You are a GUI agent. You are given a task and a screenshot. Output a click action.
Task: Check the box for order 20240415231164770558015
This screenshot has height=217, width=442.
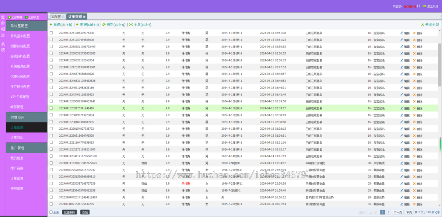51,143
